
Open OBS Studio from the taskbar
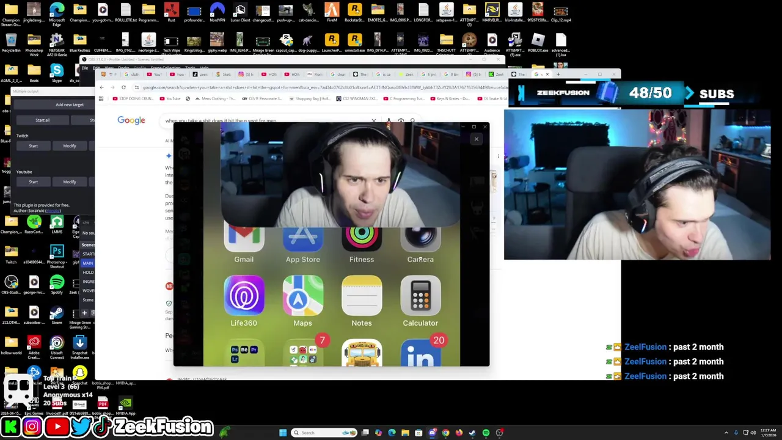[499, 433]
